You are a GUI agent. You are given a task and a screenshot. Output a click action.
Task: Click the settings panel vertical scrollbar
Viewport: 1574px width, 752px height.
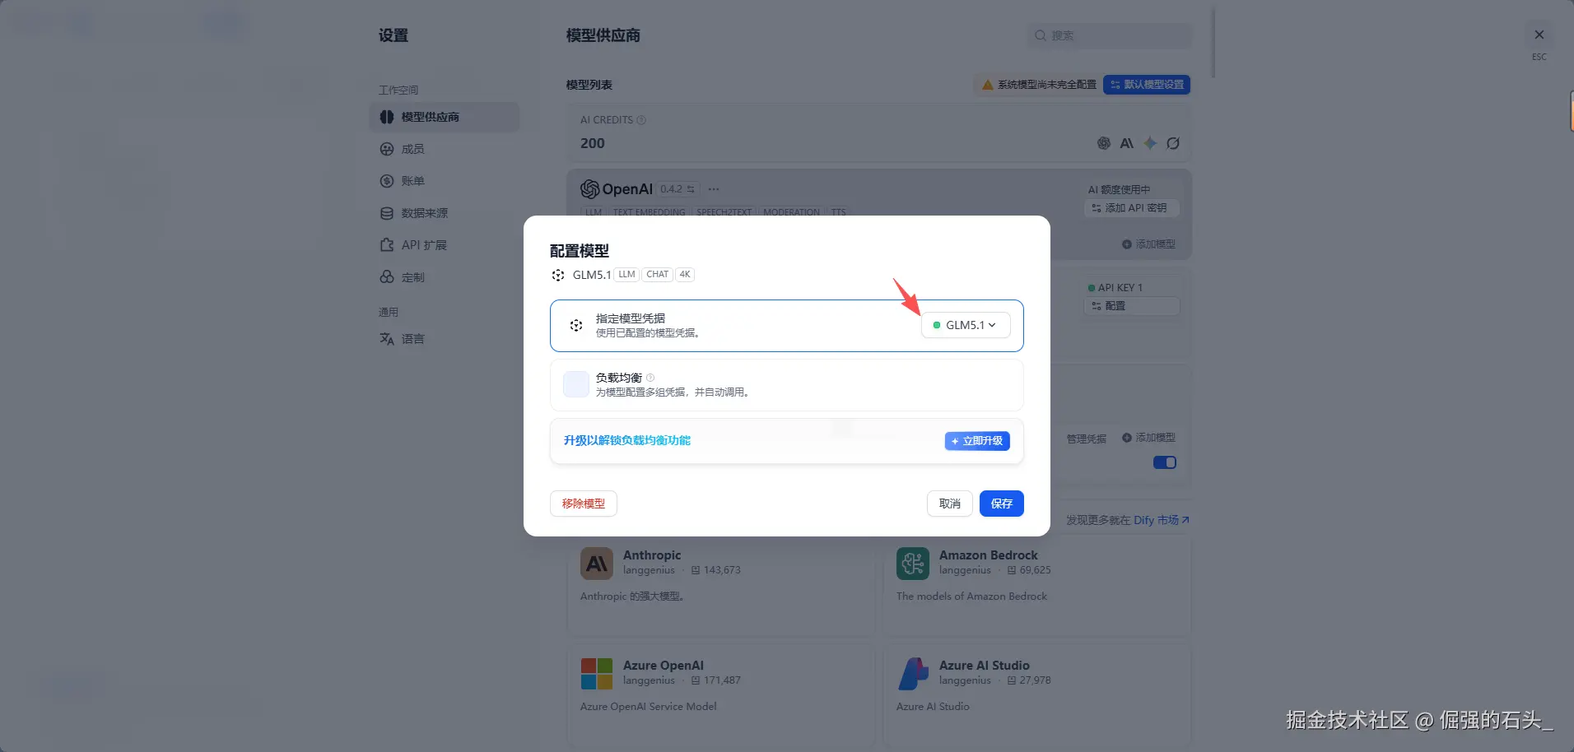point(1213,41)
